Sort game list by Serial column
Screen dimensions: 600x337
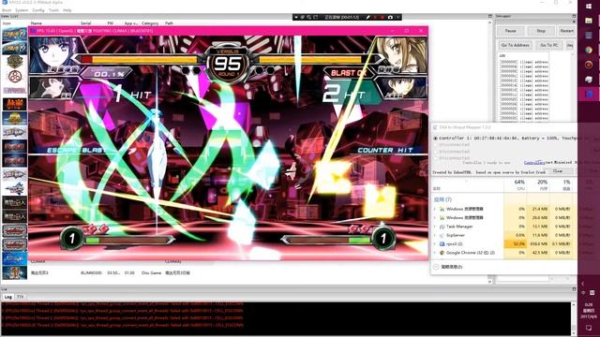(x=85, y=23)
